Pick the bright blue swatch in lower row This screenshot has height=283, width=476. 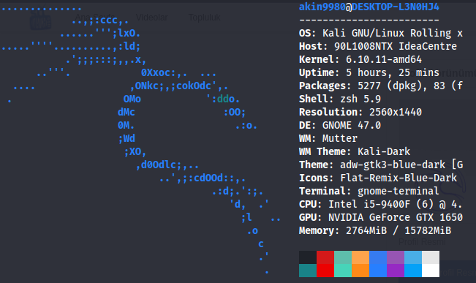(x=378, y=271)
